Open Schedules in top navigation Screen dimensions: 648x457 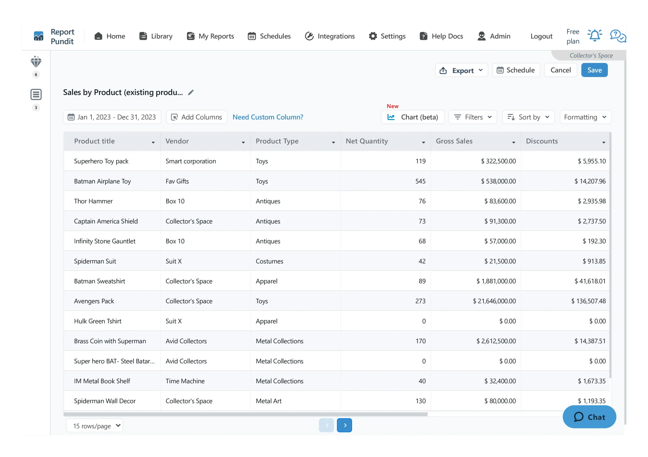point(269,36)
